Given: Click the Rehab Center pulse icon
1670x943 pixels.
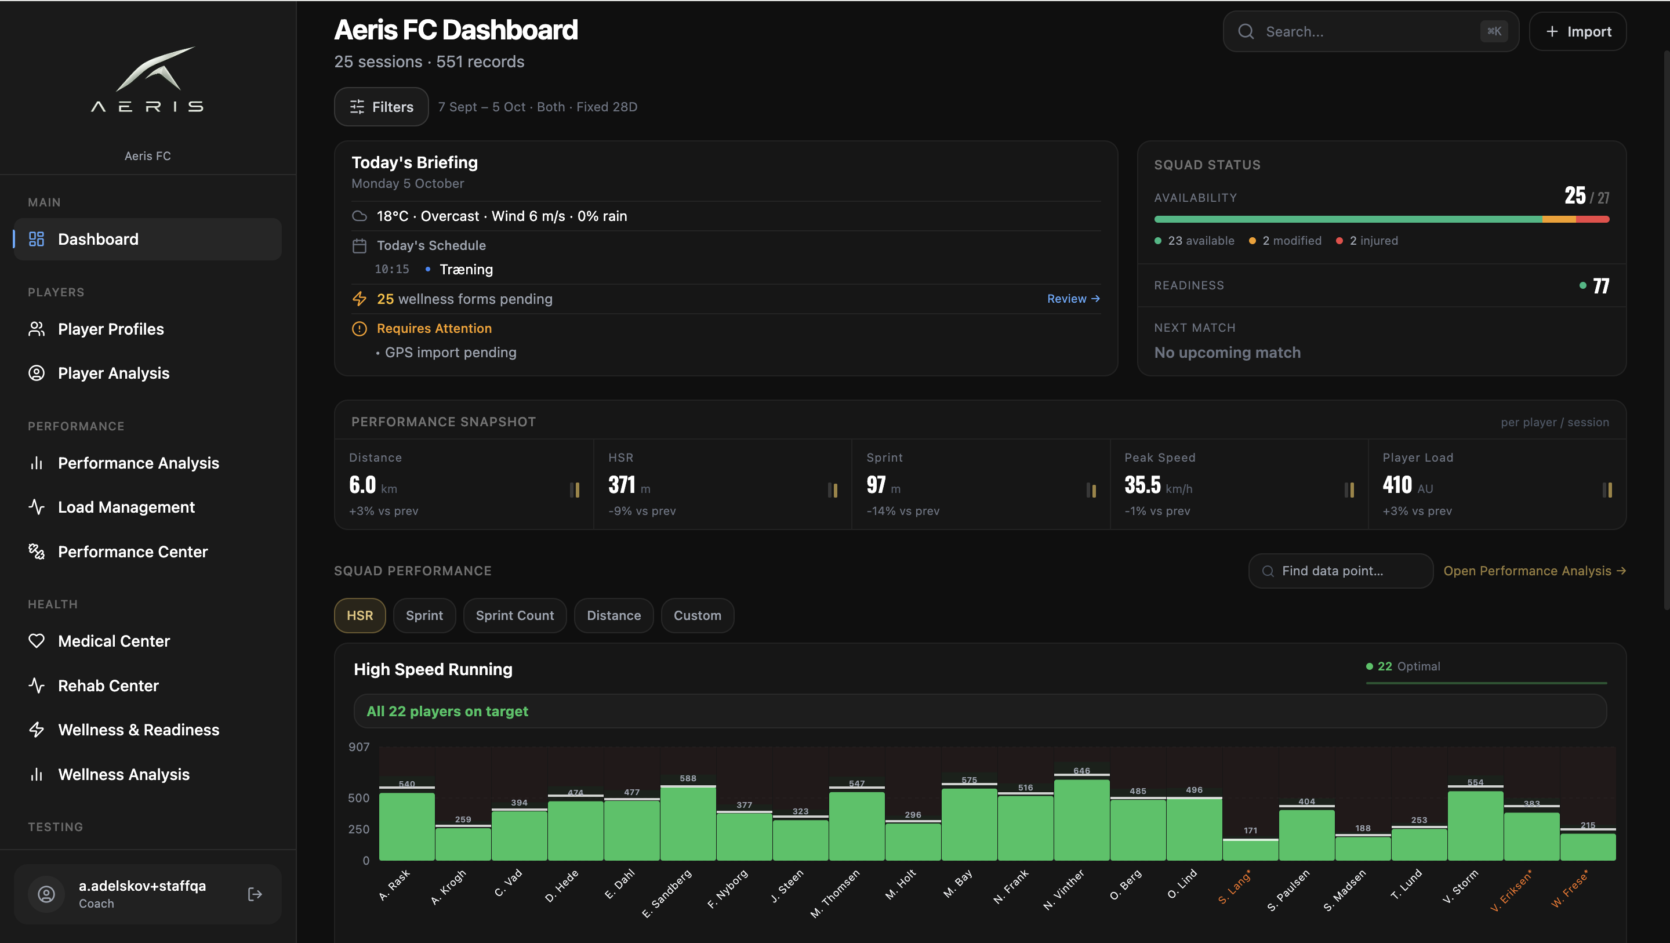Looking at the screenshot, I should (x=37, y=686).
